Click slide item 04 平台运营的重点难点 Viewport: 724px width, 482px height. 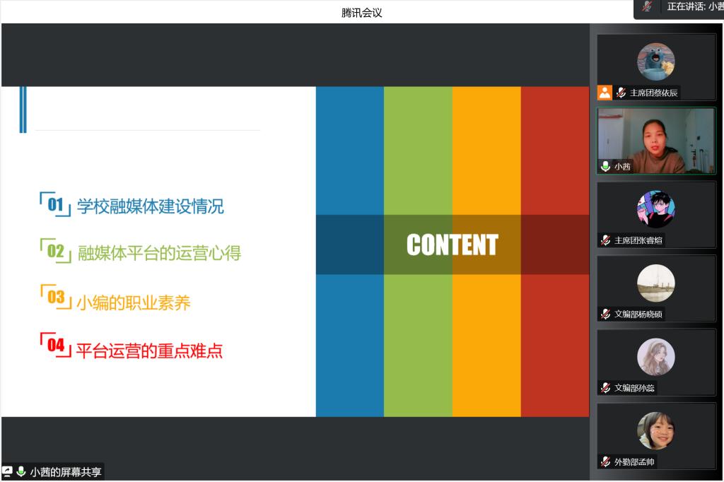coord(148,351)
